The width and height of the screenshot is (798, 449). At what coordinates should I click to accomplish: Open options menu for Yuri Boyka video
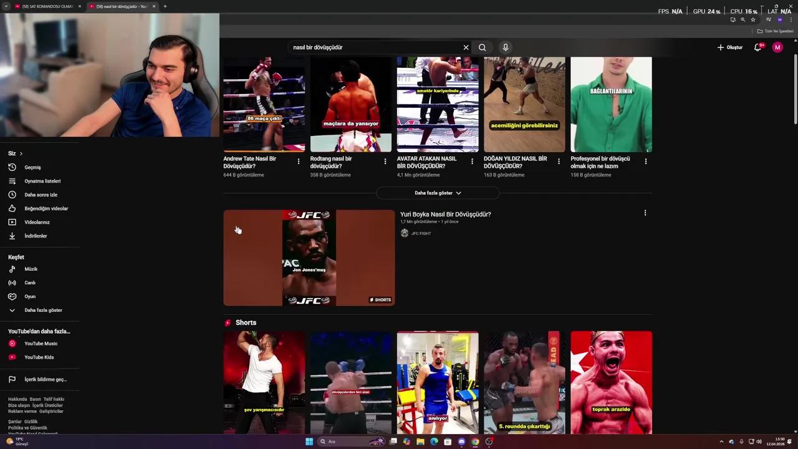pyautogui.click(x=645, y=213)
